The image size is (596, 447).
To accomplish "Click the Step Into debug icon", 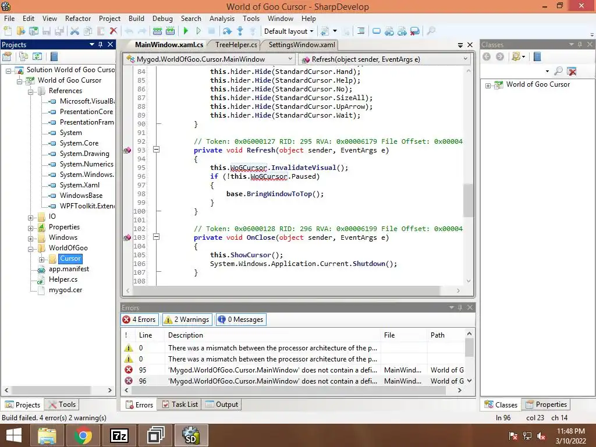I will pos(240,31).
